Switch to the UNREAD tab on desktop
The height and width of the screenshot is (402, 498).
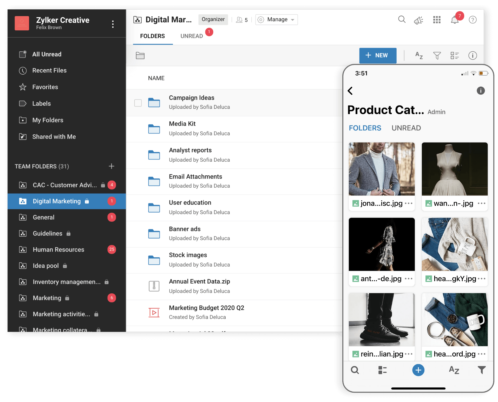tap(192, 36)
